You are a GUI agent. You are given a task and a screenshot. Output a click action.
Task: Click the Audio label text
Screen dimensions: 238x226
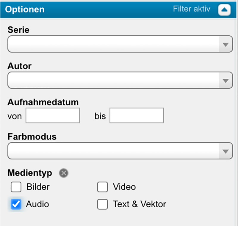pos(37,204)
